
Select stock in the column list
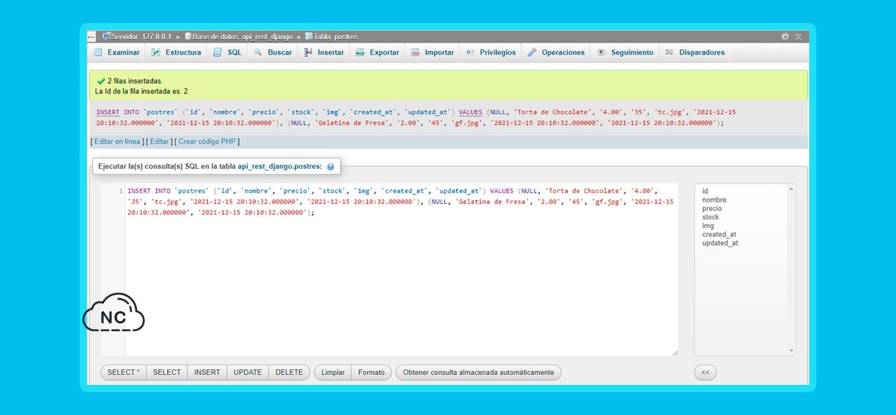(710, 217)
